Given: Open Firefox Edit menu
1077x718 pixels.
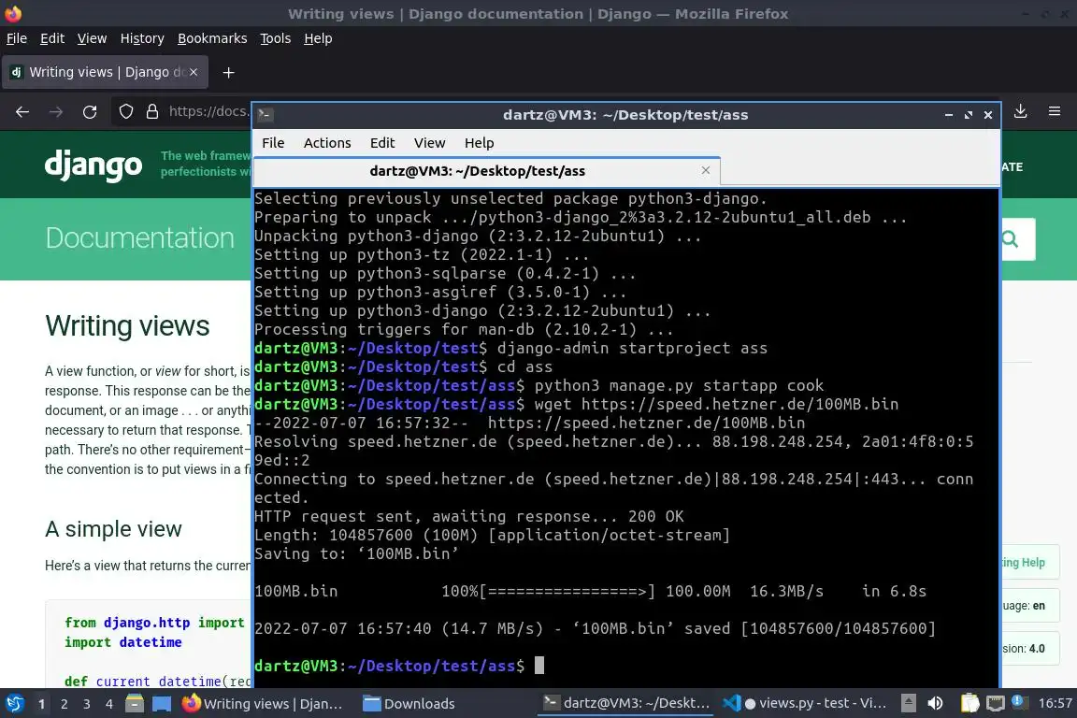Looking at the screenshot, I should click(x=52, y=38).
